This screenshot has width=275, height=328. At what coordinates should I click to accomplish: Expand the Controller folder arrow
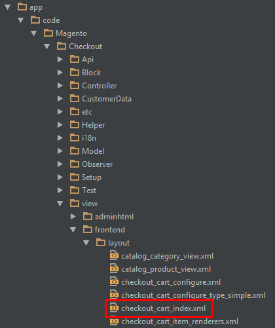(60, 86)
